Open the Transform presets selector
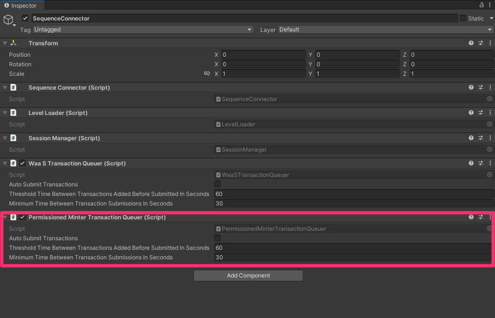This screenshot has height=318, width=495. (x=480, y=43)
